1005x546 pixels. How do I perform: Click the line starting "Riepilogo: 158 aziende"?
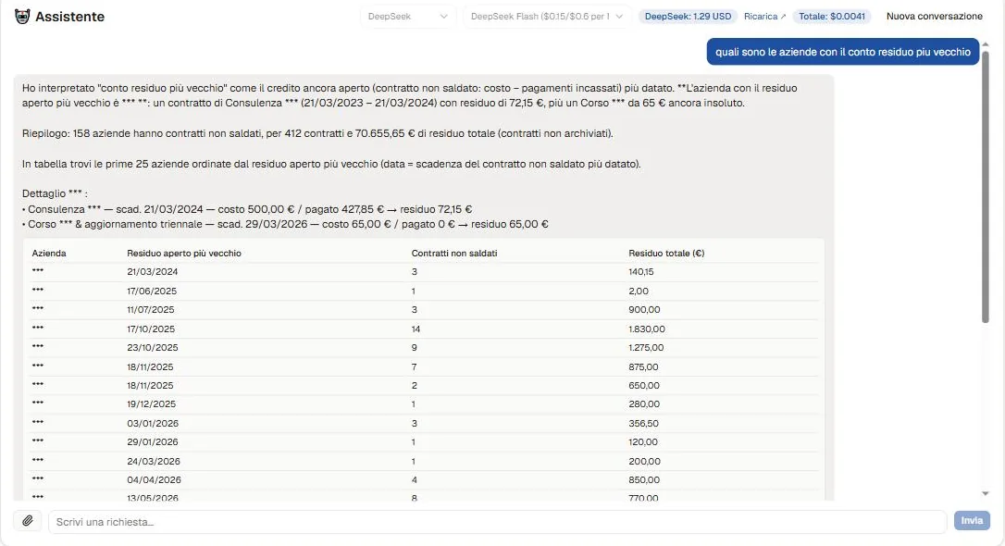tap(317, 133)
